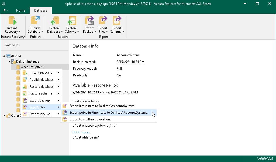Viewport: 276px width, 162px height.
Task: Open Export schema submenu arrow
Action: [58, 114]
